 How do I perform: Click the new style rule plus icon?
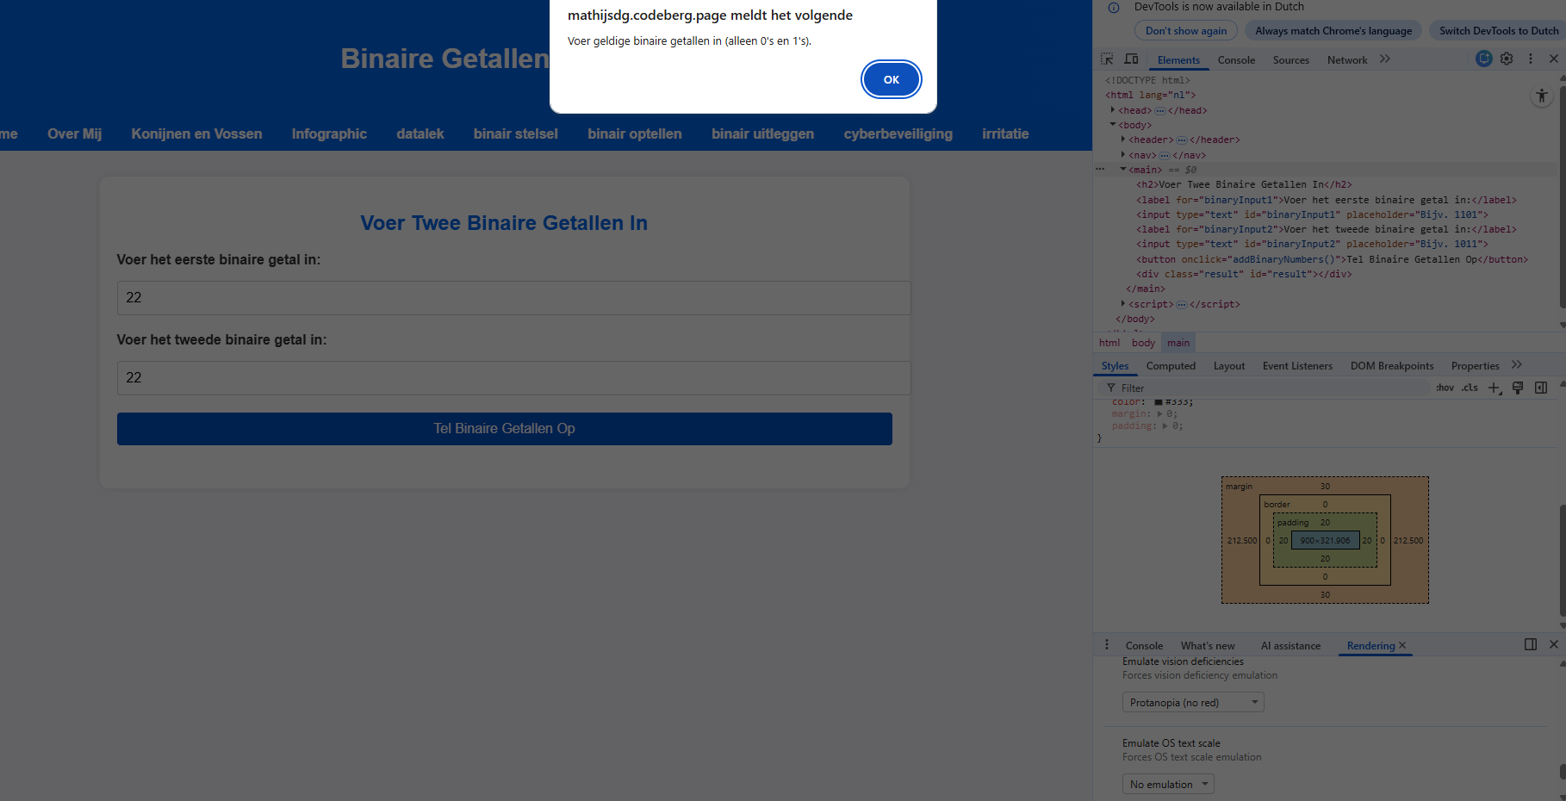[x=1495, y=388]
